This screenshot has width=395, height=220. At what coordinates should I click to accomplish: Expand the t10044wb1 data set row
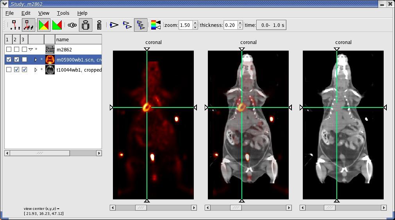(36, 70)
